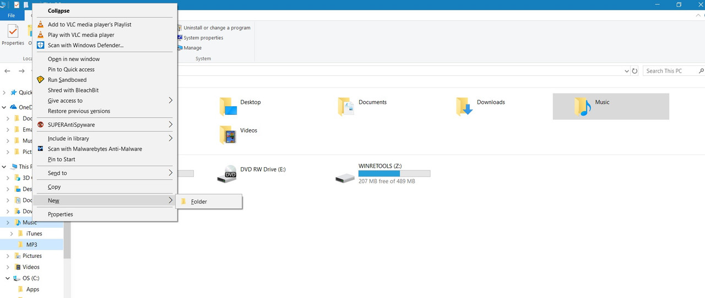Collapse the OS (C:) tree node

point(8,278)
